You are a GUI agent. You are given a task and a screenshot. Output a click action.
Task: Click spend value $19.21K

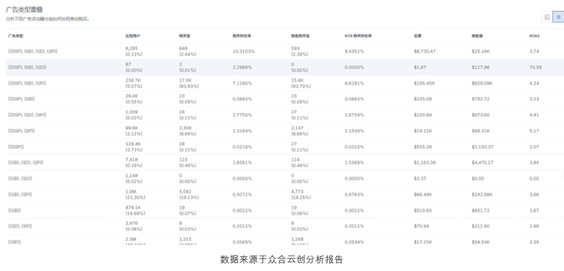[x=422, y=131]
